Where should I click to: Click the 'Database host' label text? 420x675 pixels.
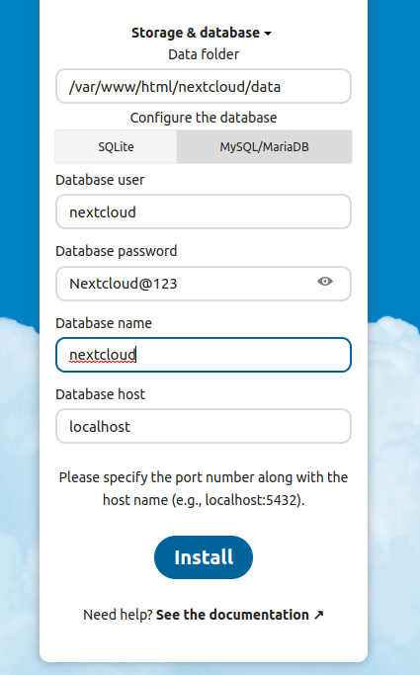click(101, 394)
